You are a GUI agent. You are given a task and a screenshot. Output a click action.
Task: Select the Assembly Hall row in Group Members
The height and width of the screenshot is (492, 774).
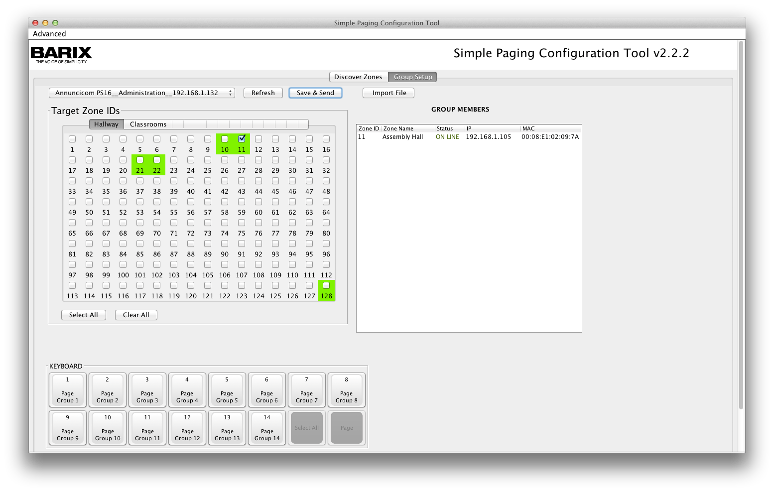(x=468, y=137)
